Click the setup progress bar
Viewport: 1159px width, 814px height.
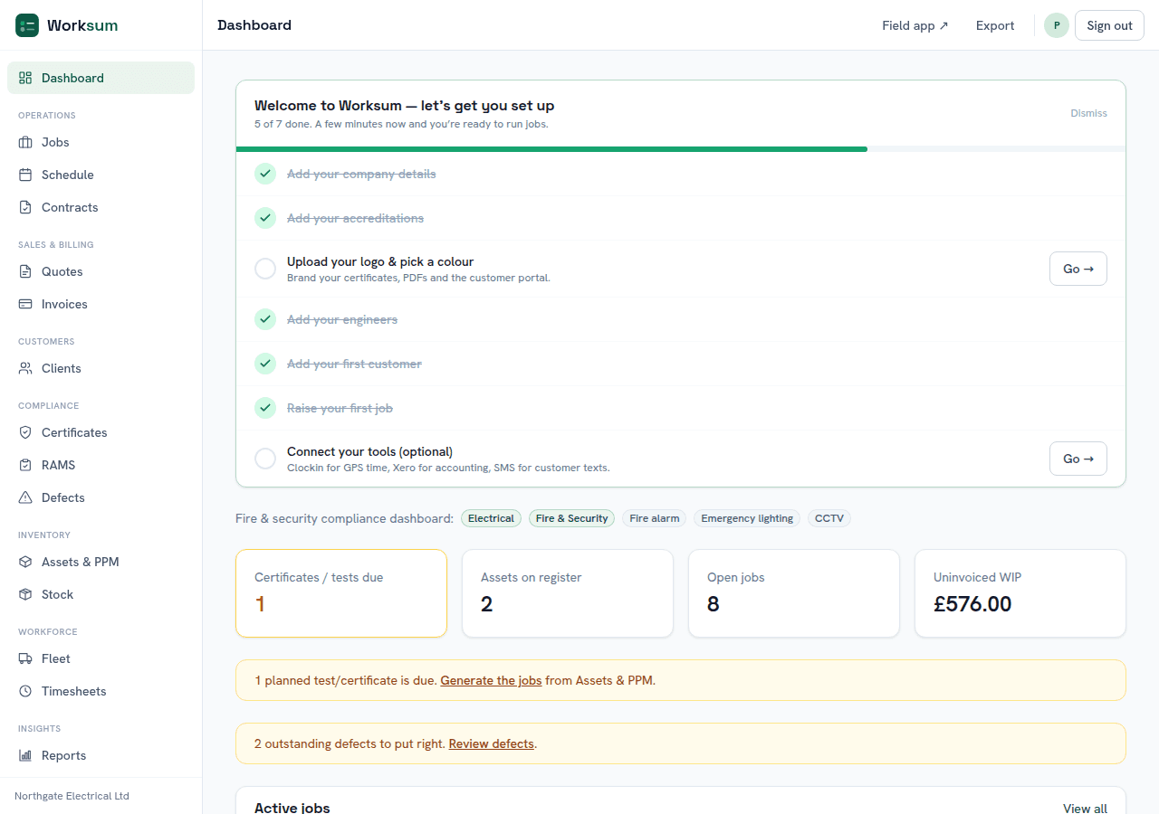(x=681, y=148)
